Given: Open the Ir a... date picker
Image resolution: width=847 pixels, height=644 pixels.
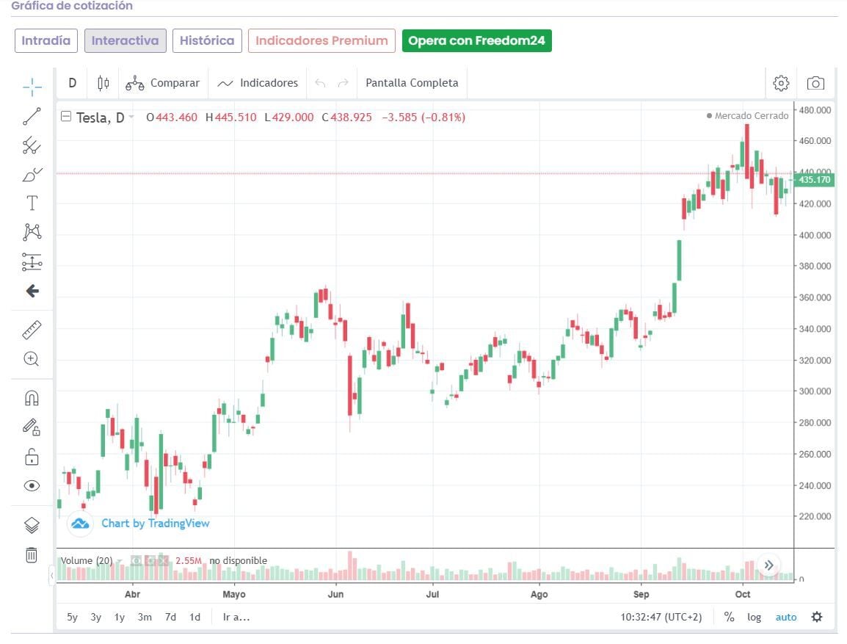Looking at the screenshot, I should pos(236,617).
